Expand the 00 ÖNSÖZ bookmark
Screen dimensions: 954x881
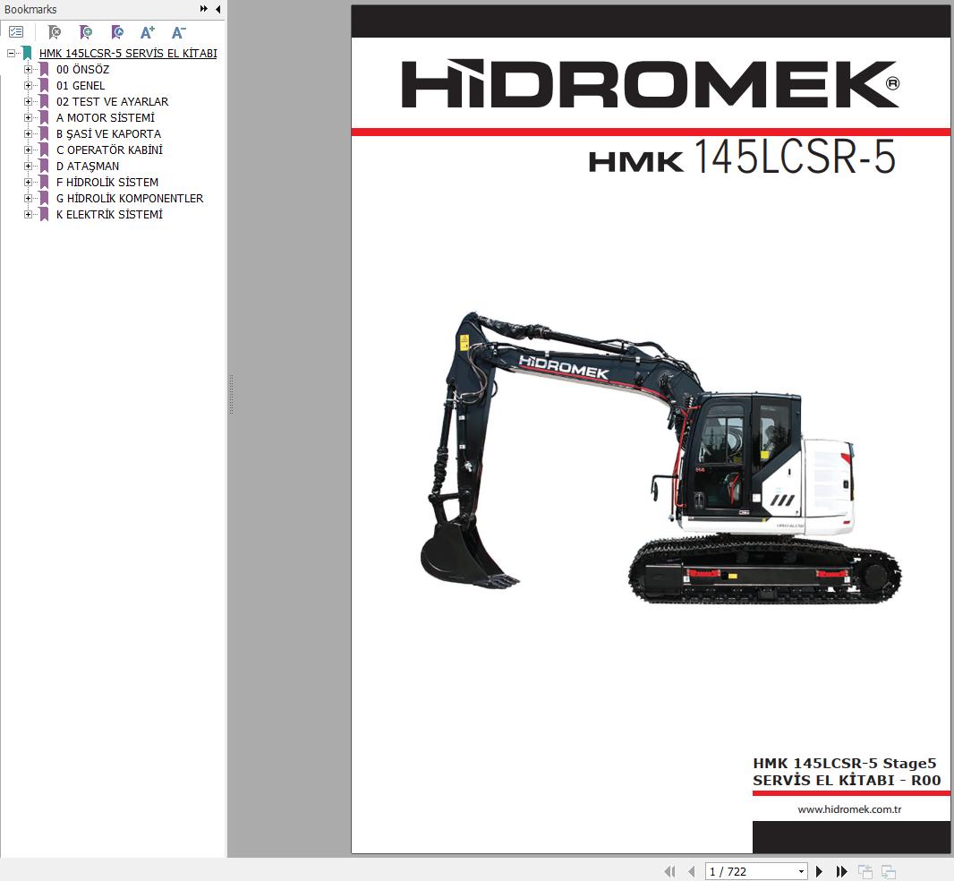[x=28, y=70]
